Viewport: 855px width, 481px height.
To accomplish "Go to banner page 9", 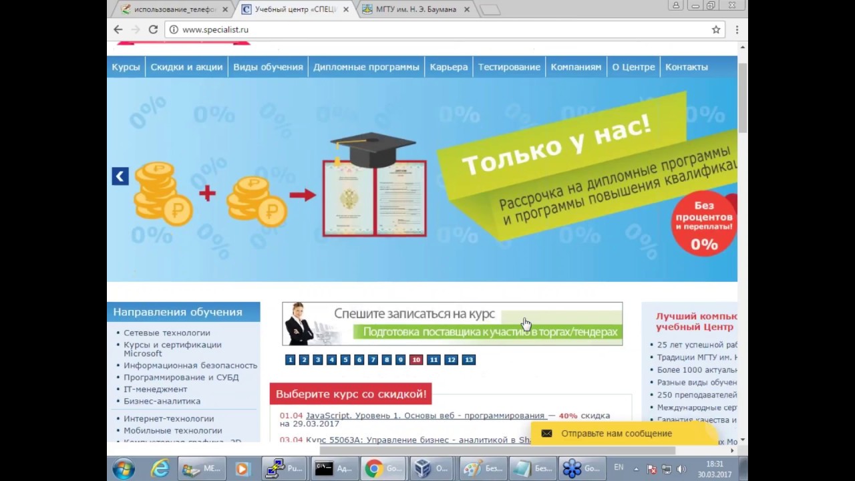I will (x=400, y=359).
